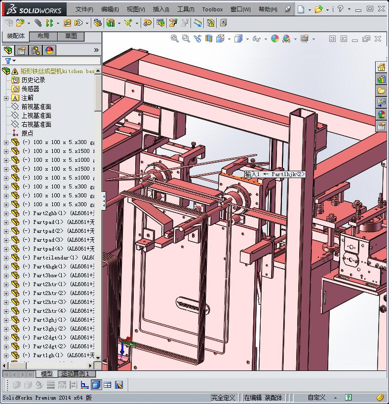Click the Zoom to Fit magnifier icon
The height and width of the screenshot is (404, 389).
(174, 38)
